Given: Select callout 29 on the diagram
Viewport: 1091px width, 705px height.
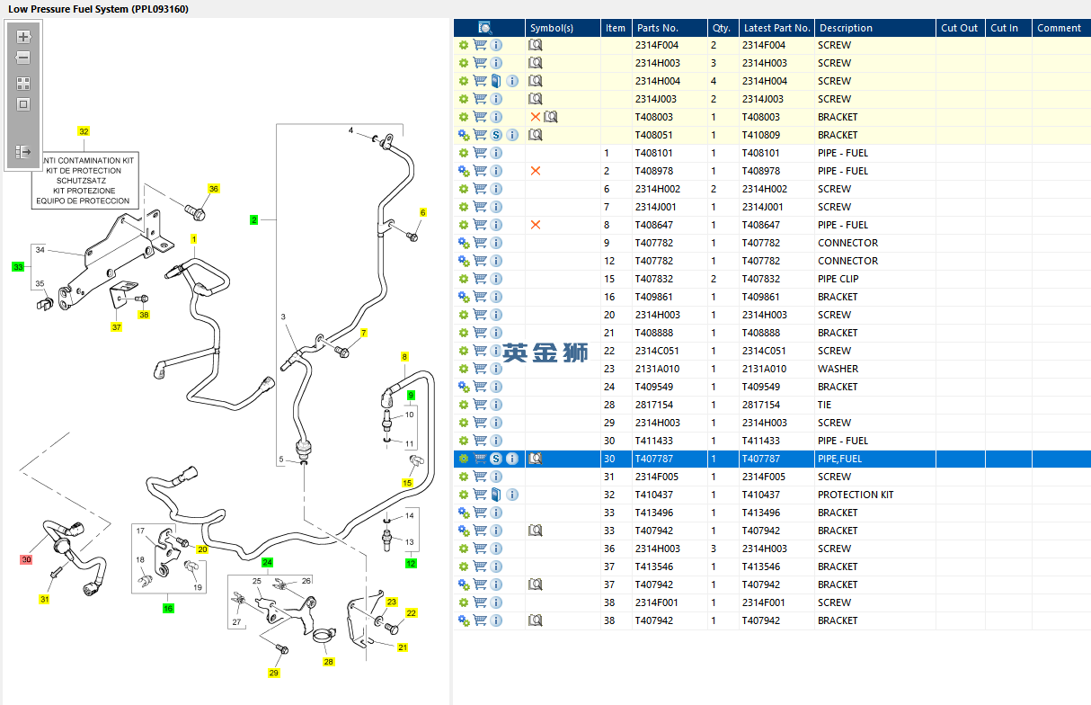Looking at the screenshot, I should point(273,673).
